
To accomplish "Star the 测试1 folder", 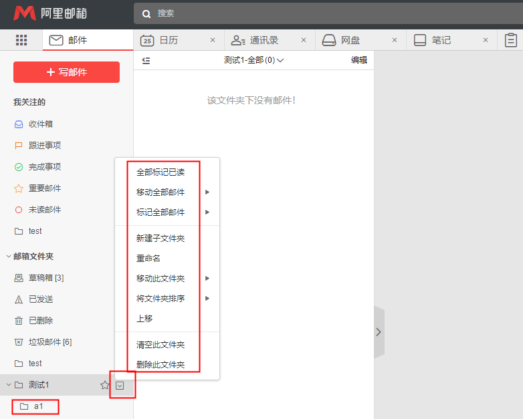I will 104,385.
